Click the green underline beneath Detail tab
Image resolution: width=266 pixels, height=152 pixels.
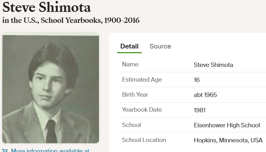[x=129, y=53]
